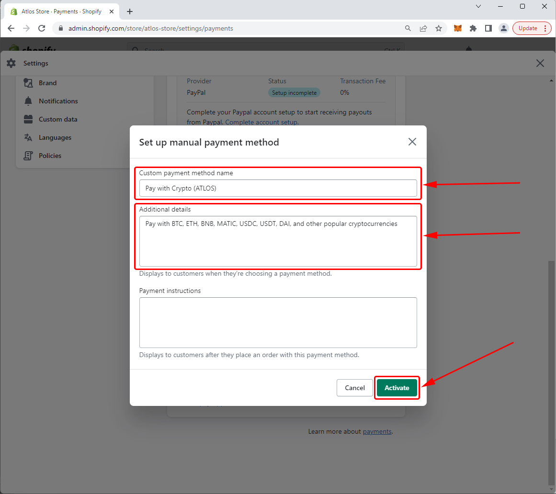Open the Notifications settings page
This screenshot has height=494, width=556.
point(58,101)
